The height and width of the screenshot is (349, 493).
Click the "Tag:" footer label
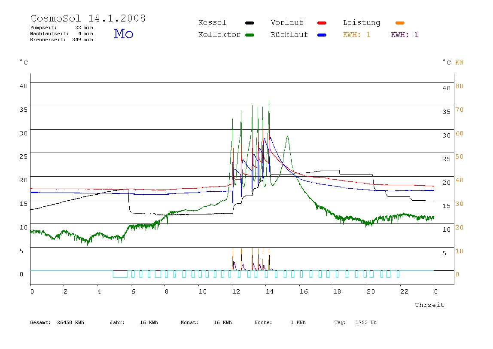[340, 322]
